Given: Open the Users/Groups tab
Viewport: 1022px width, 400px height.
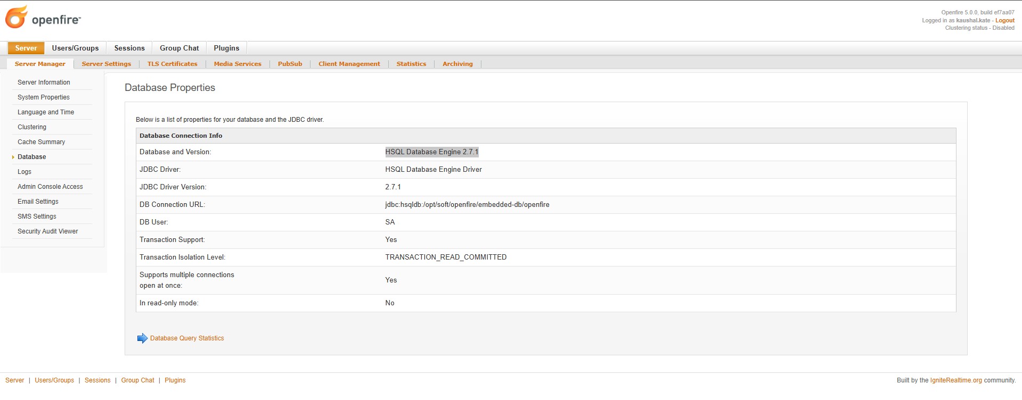Looking at the screenshot, I should (x=75, y=48).
